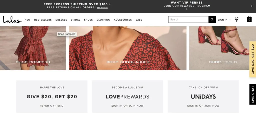Dismiss the top promo banner
This screenshot has width=256, height=120.
(251, 6)
